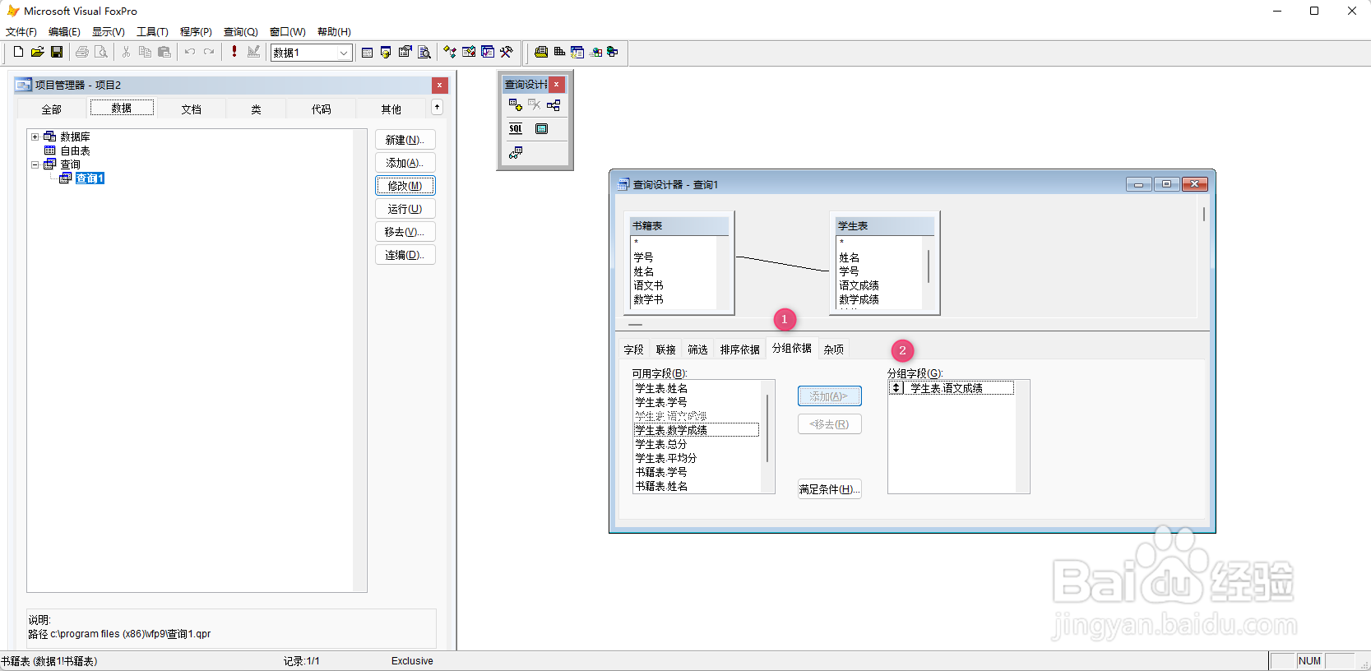1371x671 pixels.
Task: Select 查询1 in the project tree
Action: point(90,178)
